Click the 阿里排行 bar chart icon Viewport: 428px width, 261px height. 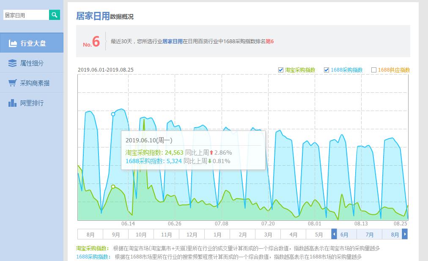pyautogui.click(x=13, y=103)
